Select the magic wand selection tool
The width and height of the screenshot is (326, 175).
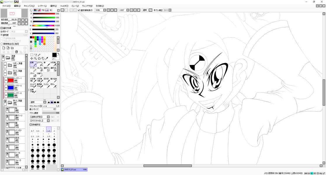(39, 55)
